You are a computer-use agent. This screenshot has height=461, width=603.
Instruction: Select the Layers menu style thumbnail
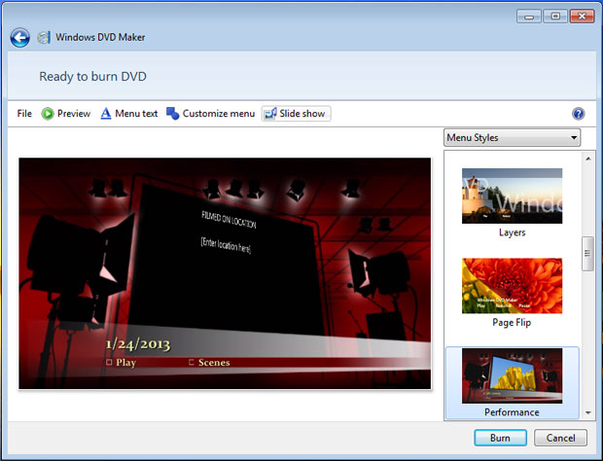(x=512, y=195)
